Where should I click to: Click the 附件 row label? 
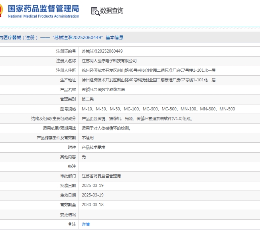[72, 147]
